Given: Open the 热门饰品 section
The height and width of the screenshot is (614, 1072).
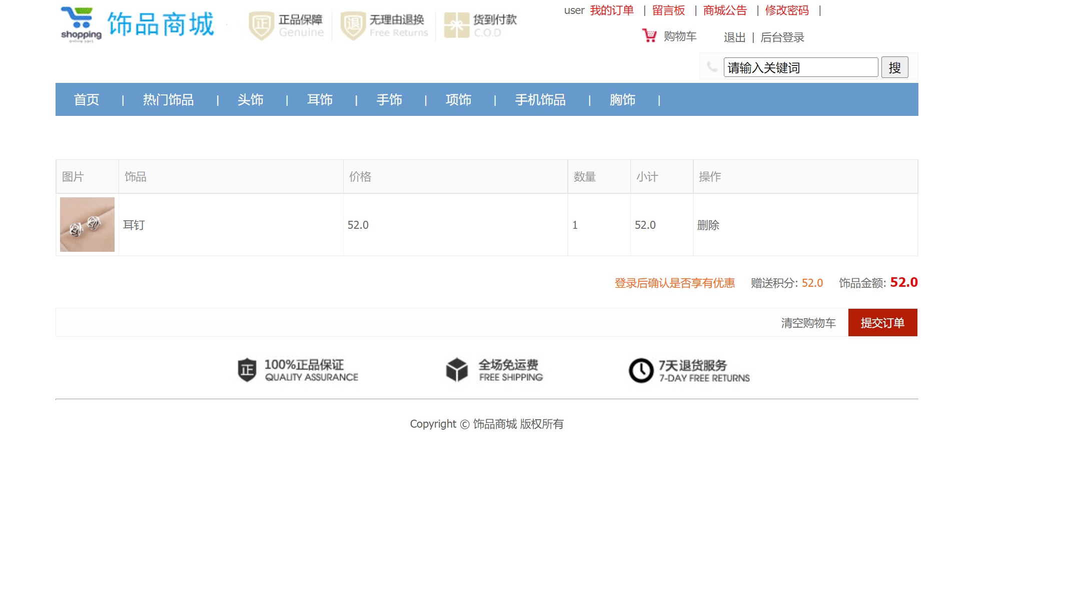Looking at the screenshot, I should click(x=168, y=100).
